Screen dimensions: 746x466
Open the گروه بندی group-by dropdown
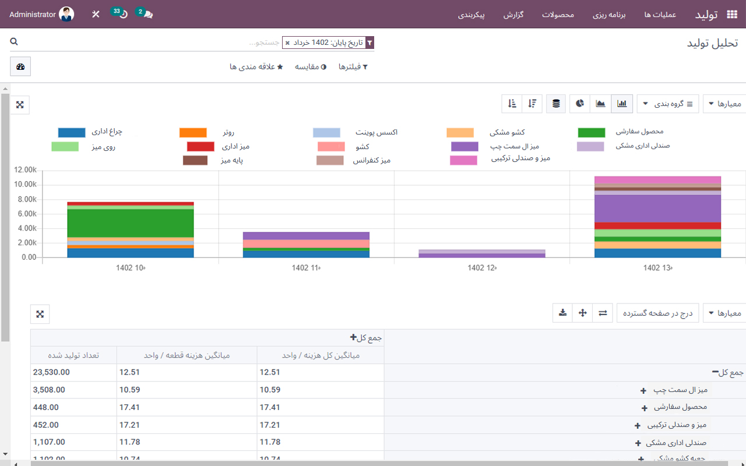(x=668, y=103)
